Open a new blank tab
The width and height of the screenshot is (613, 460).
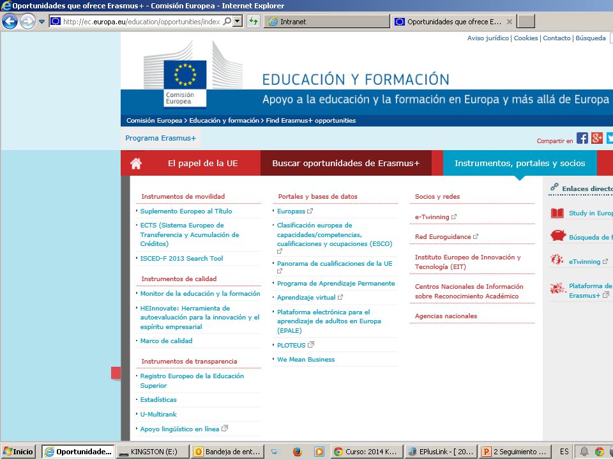click(526, 22)
